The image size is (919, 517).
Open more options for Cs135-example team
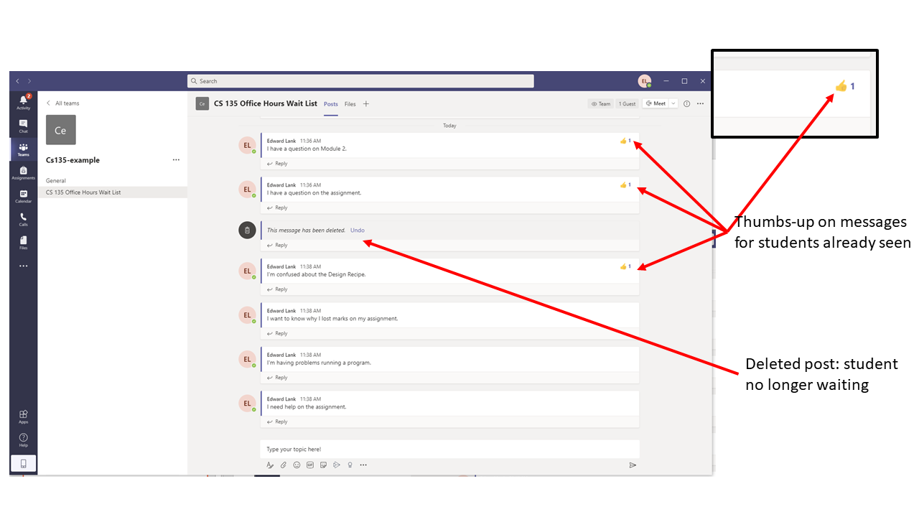click(176, 160)
